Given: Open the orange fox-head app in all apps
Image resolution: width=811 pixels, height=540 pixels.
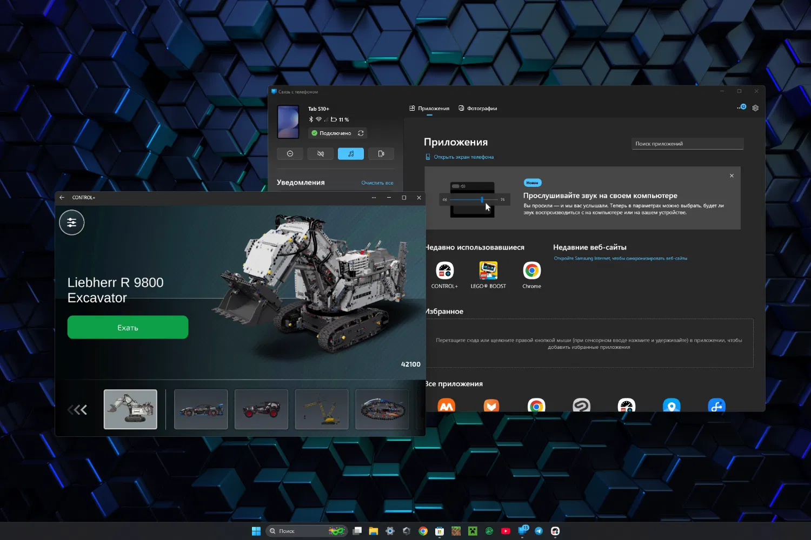Looking at the screenshot, I should pos(491,406).
